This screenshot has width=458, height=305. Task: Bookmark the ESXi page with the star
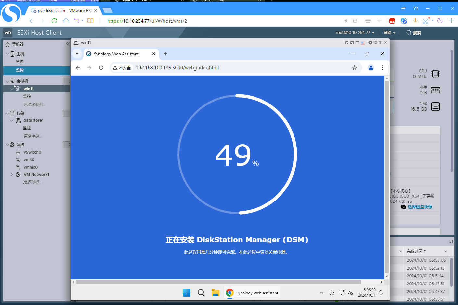[368, 21]
